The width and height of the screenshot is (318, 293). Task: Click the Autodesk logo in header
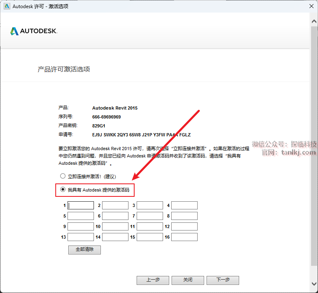click(34, 31)
